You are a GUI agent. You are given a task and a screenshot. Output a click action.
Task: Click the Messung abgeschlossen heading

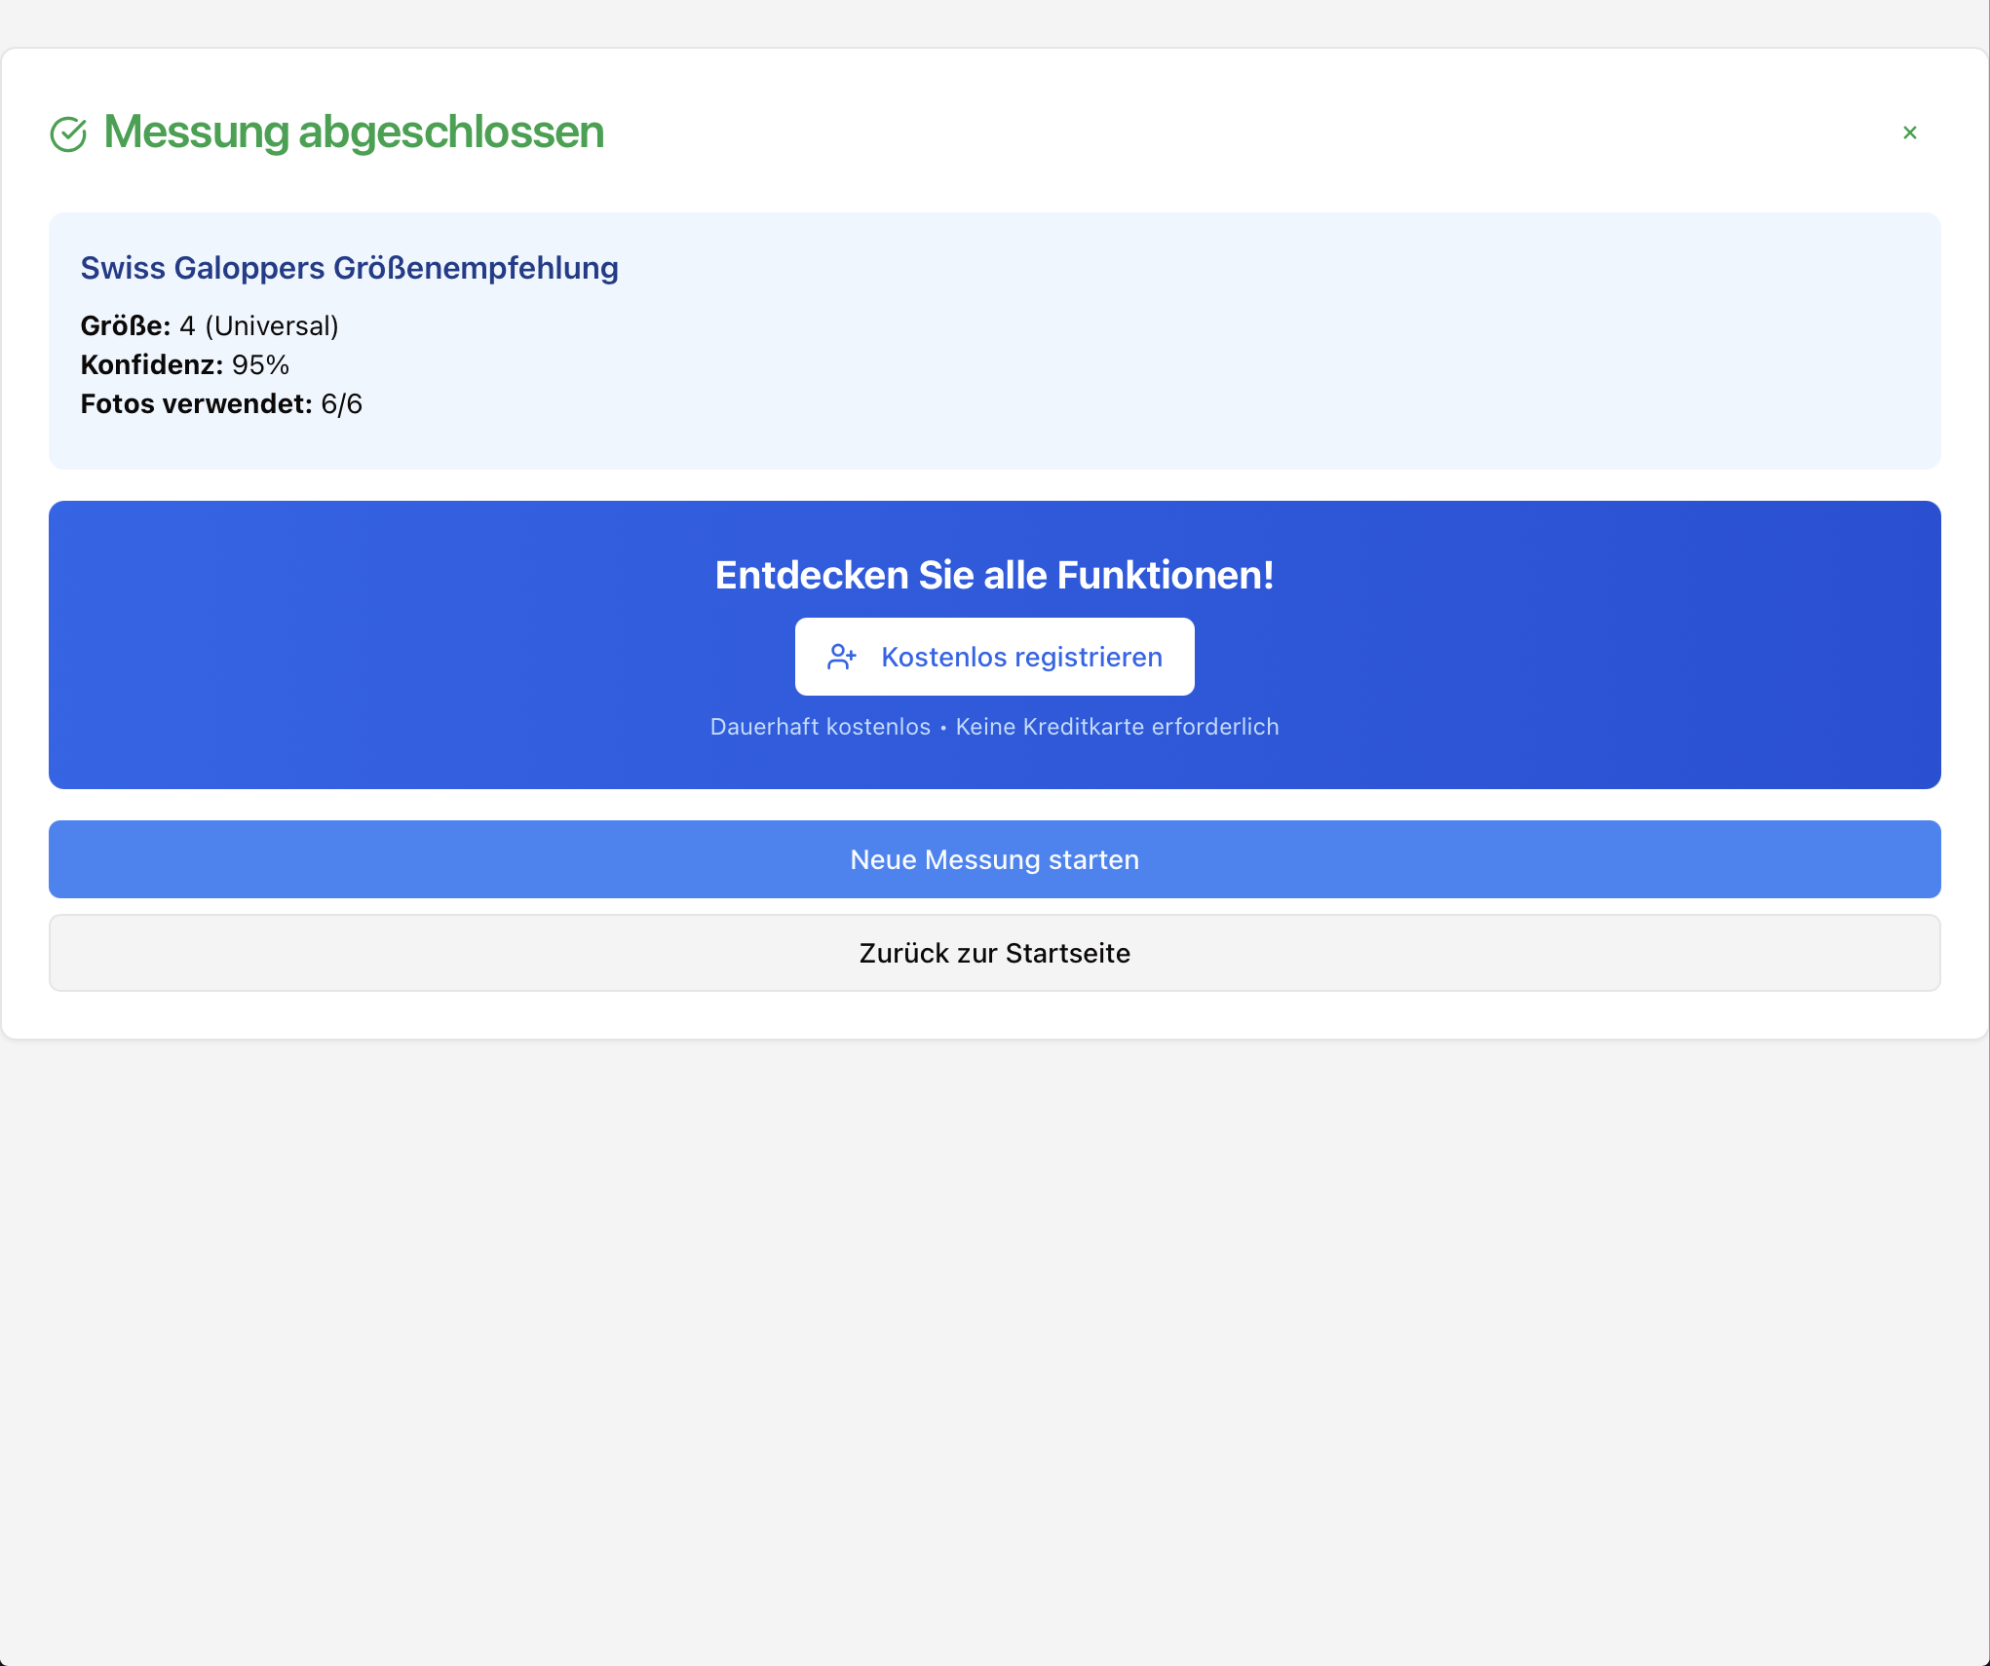(353, 133)
